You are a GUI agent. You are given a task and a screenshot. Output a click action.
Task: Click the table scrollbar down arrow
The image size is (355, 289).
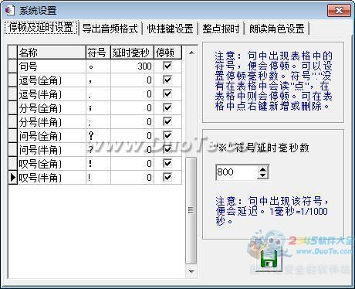pos(191,271)
